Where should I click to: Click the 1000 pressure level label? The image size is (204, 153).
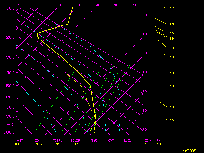click(x=10, y=132)
